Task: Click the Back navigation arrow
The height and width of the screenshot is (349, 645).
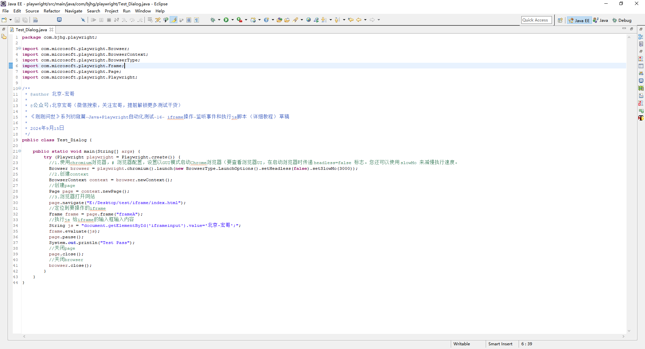Action: tap(359, 20)
